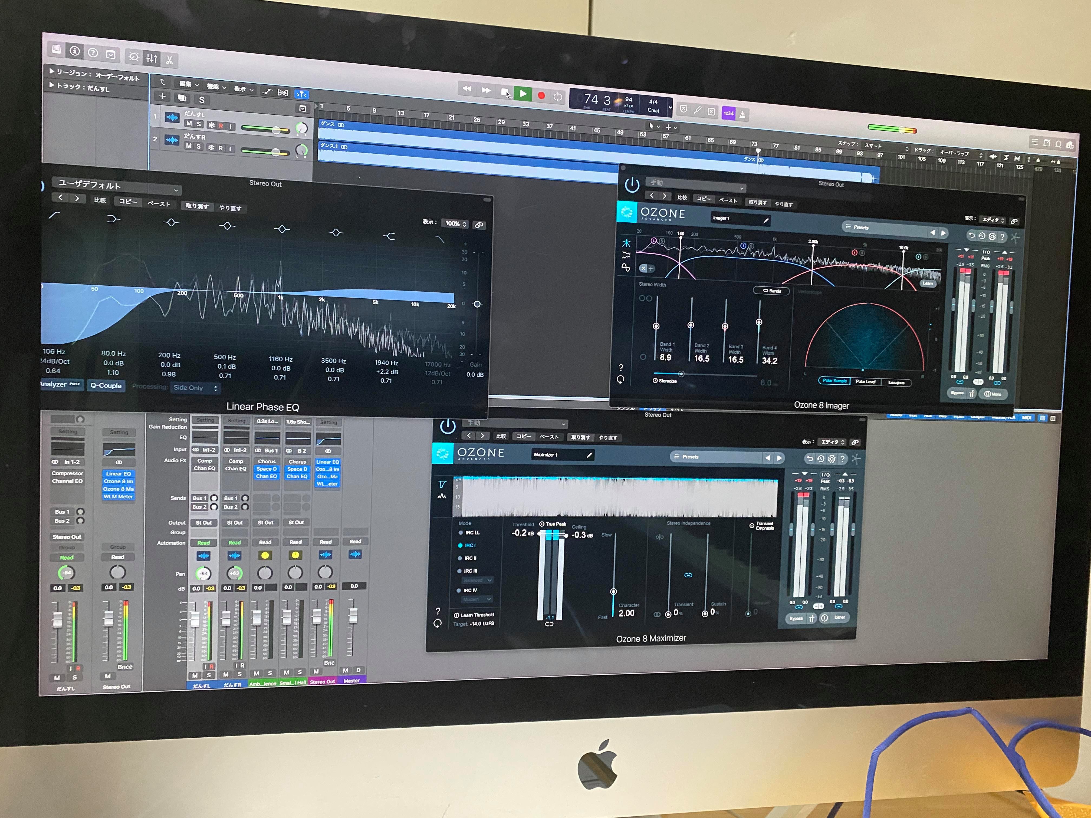Select Polar Level vectorscope tab
Viewport: 1091px width, 818px height.
point(865,382)
